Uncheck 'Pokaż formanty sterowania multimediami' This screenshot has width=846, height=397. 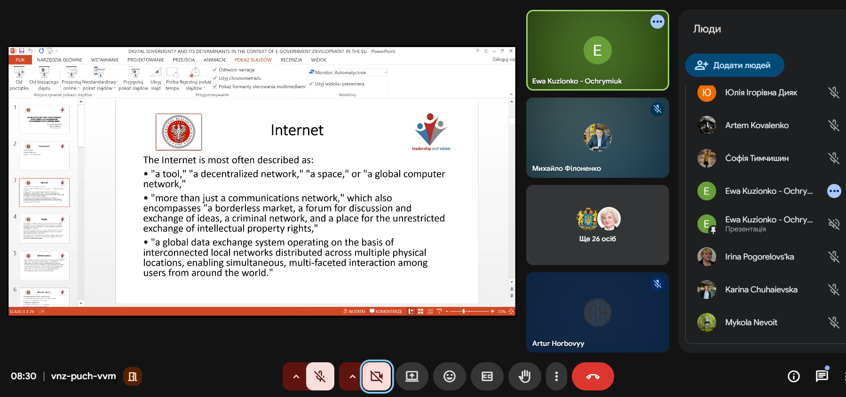coord(215,86)
